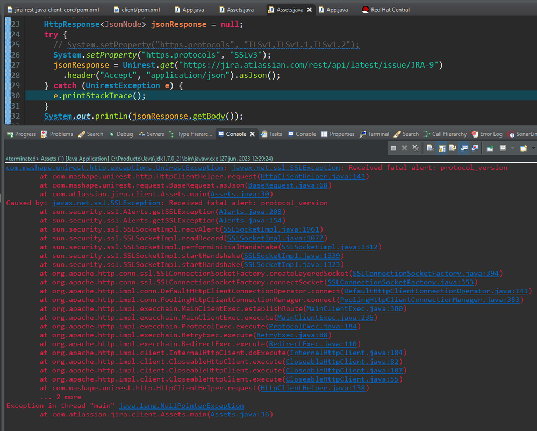
Task: Open the Call Hierarchy view tab
Action: (x=445, y=134)
